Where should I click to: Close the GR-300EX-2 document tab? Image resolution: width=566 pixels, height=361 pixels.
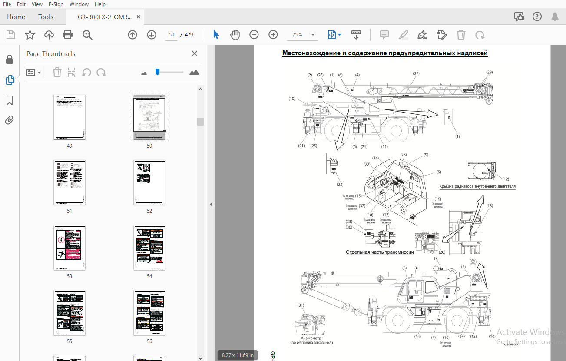coord(139,17)
